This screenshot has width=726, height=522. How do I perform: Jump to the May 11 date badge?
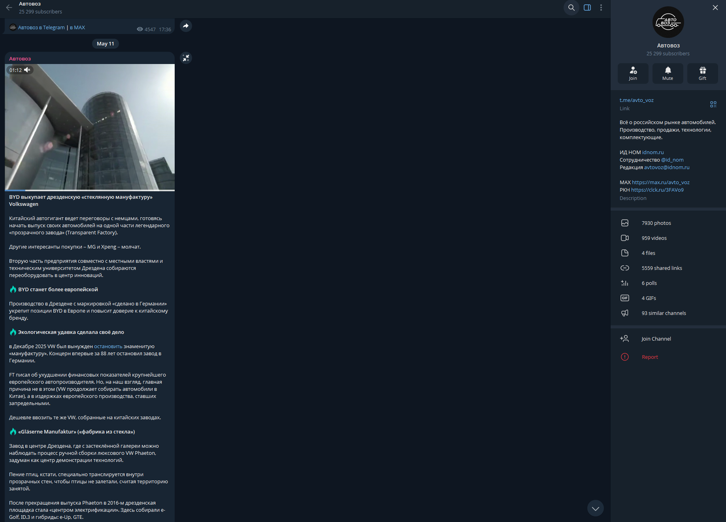point(106,44)
